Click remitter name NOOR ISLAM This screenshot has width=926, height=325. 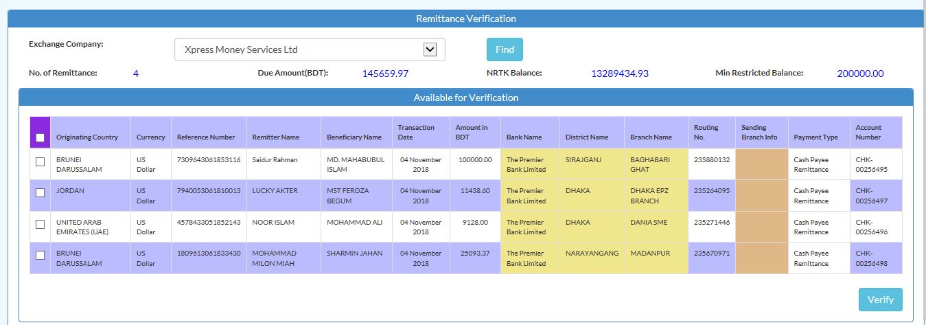pyautogui.click(x=273, y=222)
